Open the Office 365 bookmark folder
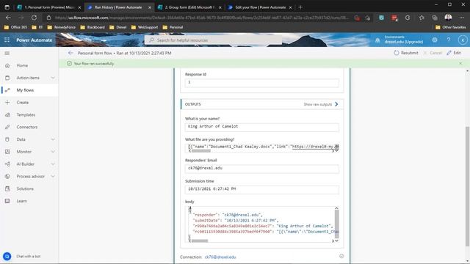This screenshot has width=470, height=264. click(15, 27)
